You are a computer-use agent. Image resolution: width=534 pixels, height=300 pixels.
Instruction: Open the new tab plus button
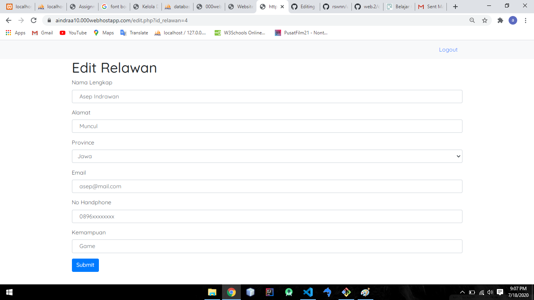(x=455, y=7)
